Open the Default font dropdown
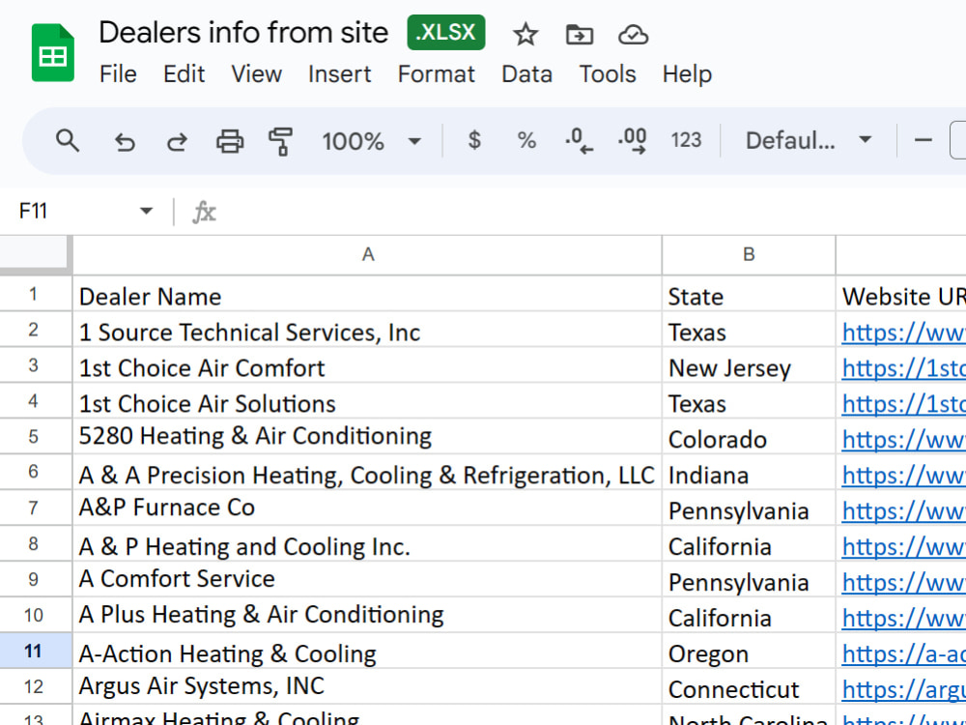This screenshot has height=725, width=966. (809, 140)
